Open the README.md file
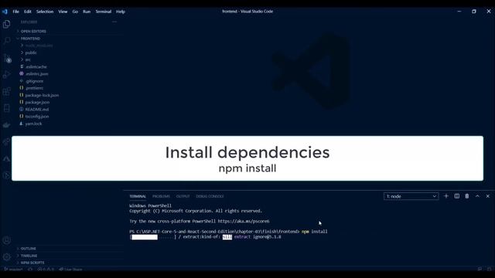The width and height of the screenshot is (495, 278). click(37, 110)
